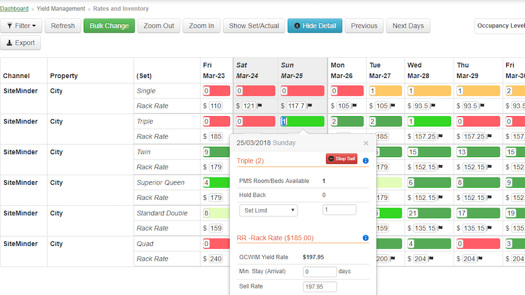Screen dimensions: 525x295
Task: Close the 25/03/2018 Sunday detail popup
Action: [366, 143]
